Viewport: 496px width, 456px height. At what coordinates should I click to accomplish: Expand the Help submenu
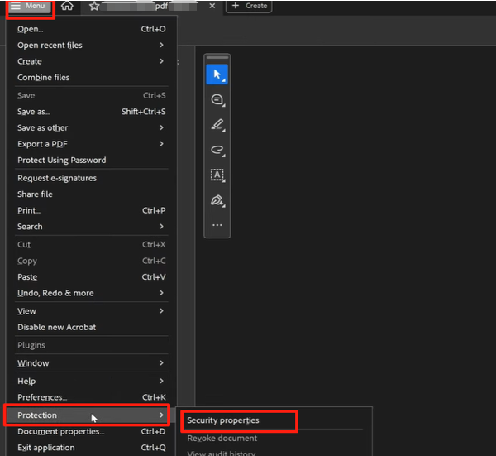point(92,382)
